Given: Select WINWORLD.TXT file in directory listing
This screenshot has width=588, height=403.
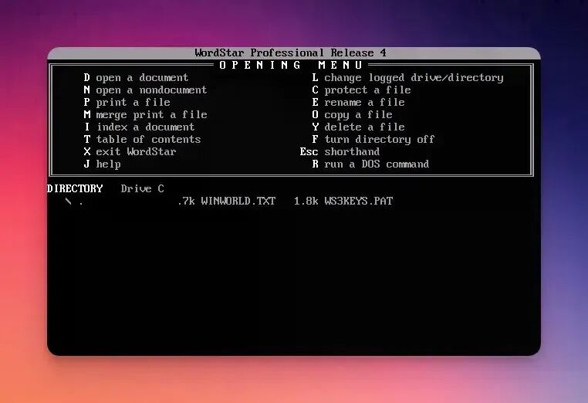Looking at the screenshot, I should [238, 201].
